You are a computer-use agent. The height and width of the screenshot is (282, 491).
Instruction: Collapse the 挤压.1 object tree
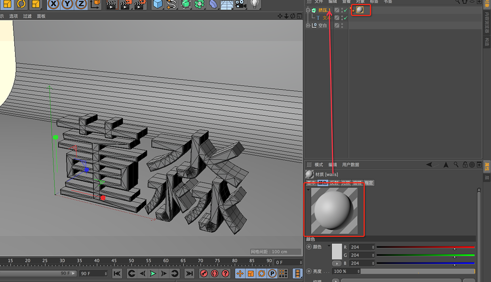(x=308, y=10)
